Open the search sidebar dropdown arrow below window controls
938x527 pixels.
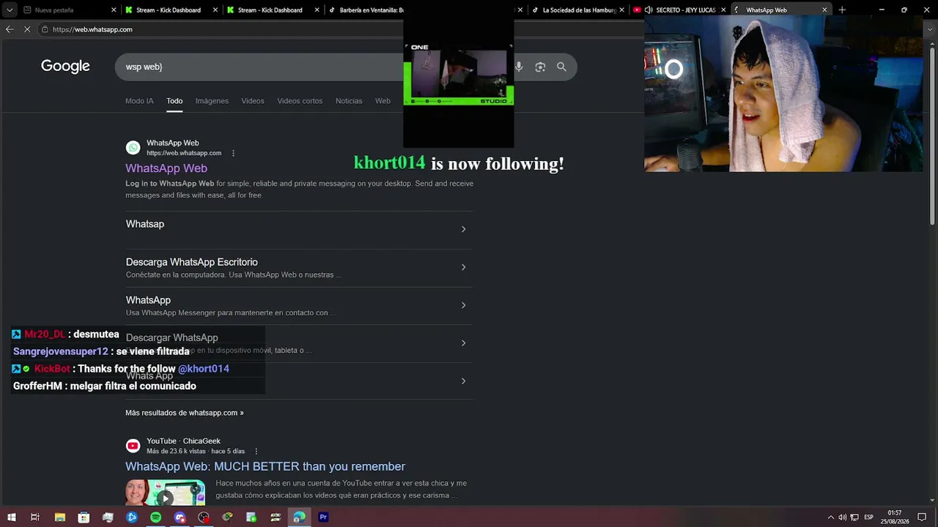[929, 29]
